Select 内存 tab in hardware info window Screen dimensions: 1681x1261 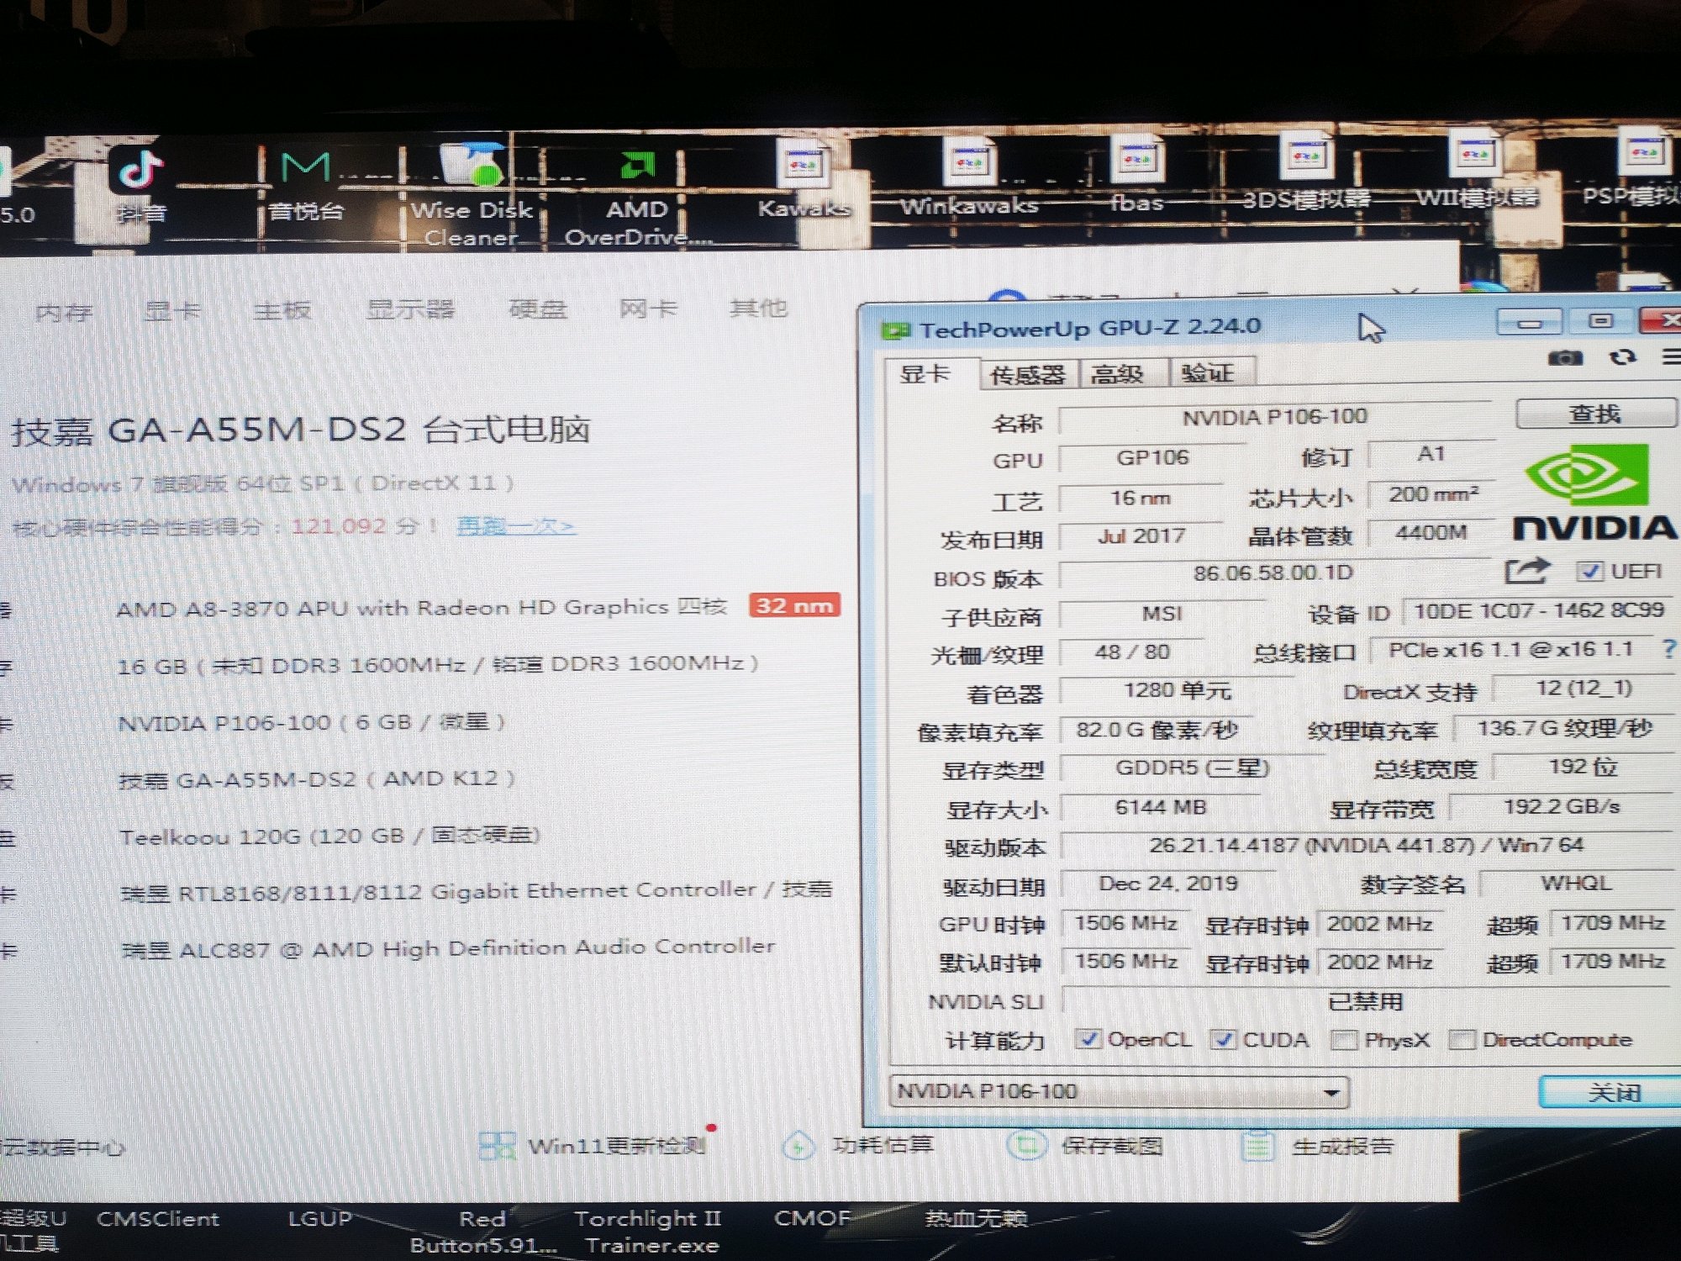64,313
